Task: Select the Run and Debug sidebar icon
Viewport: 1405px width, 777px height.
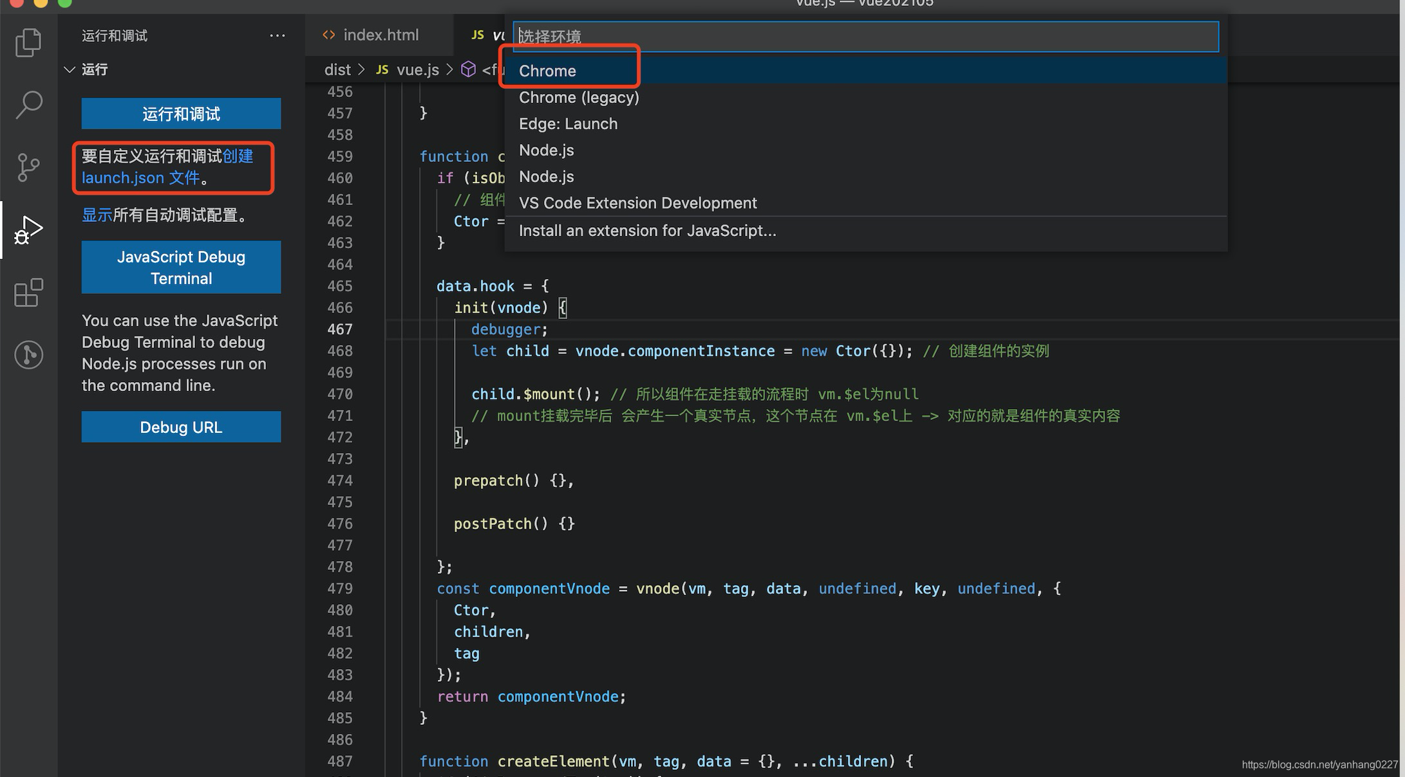Action: pos(28,229)
